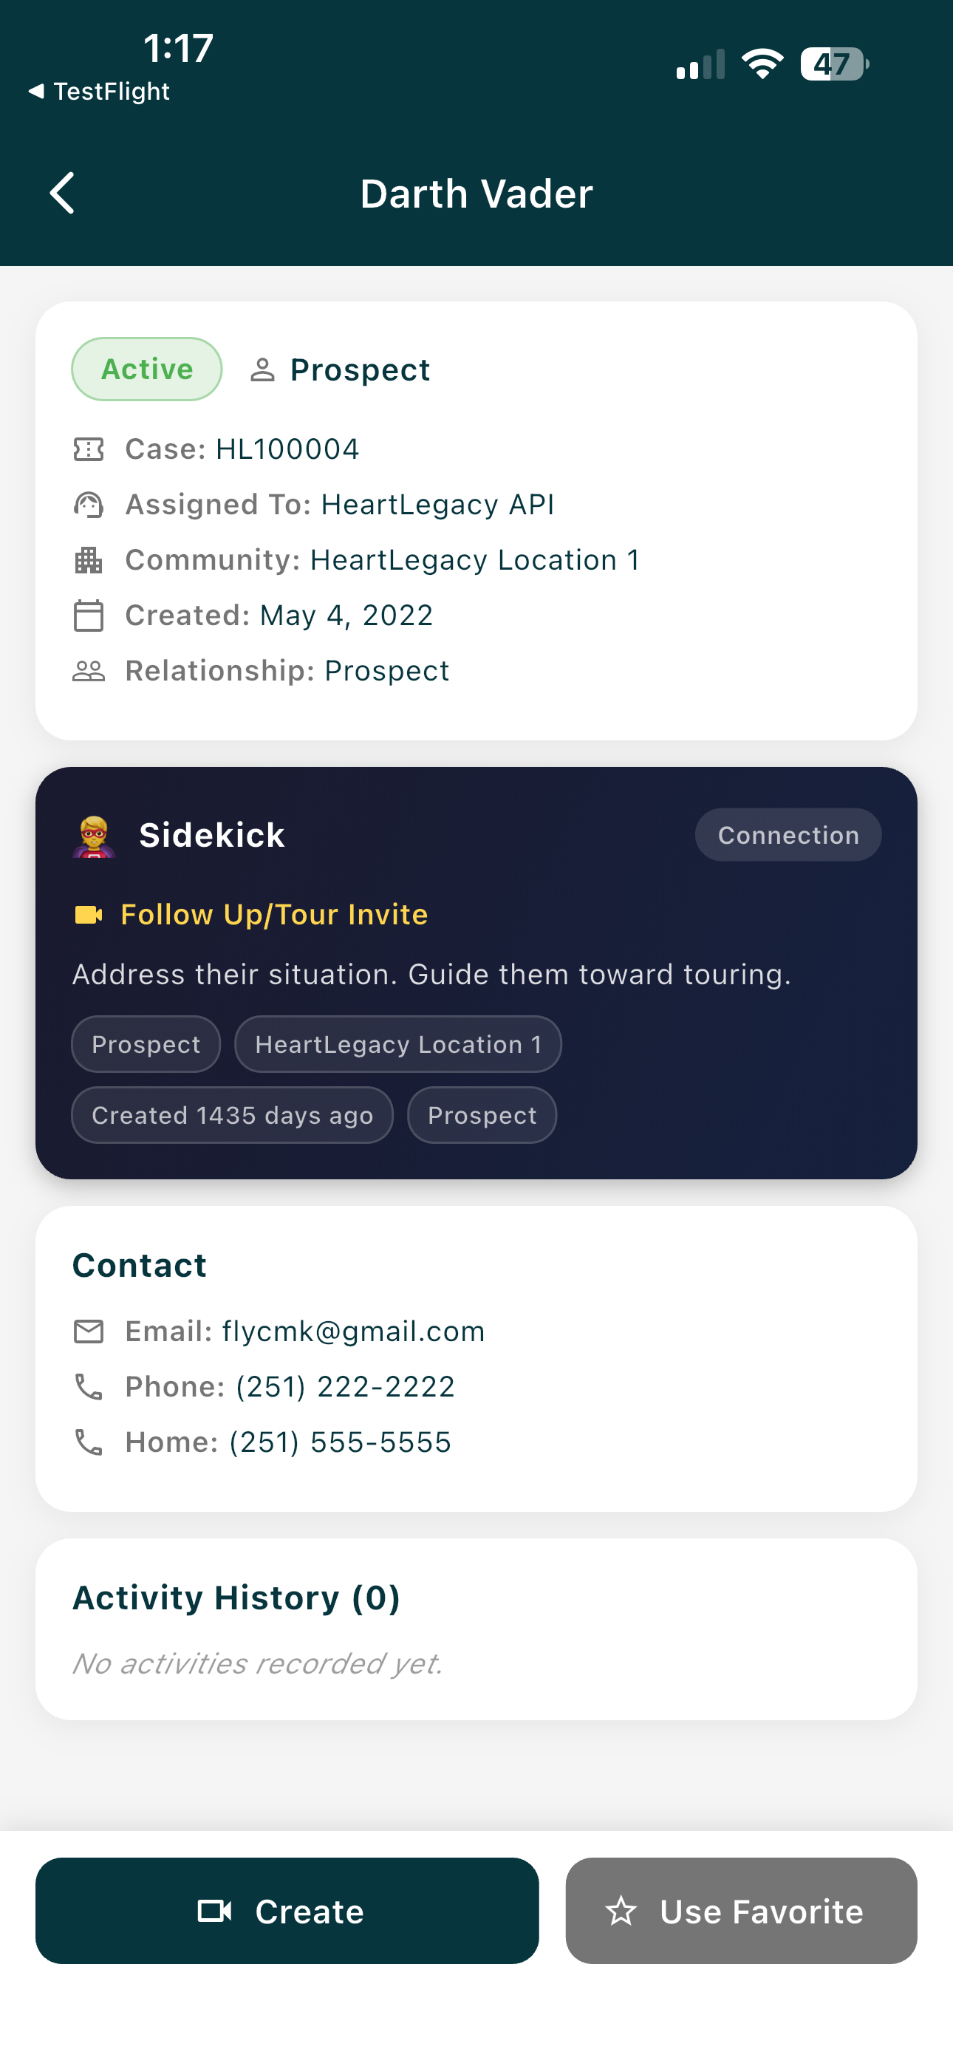
Task: Tap the people icon beside Relationship
Action: pos(88,671)
